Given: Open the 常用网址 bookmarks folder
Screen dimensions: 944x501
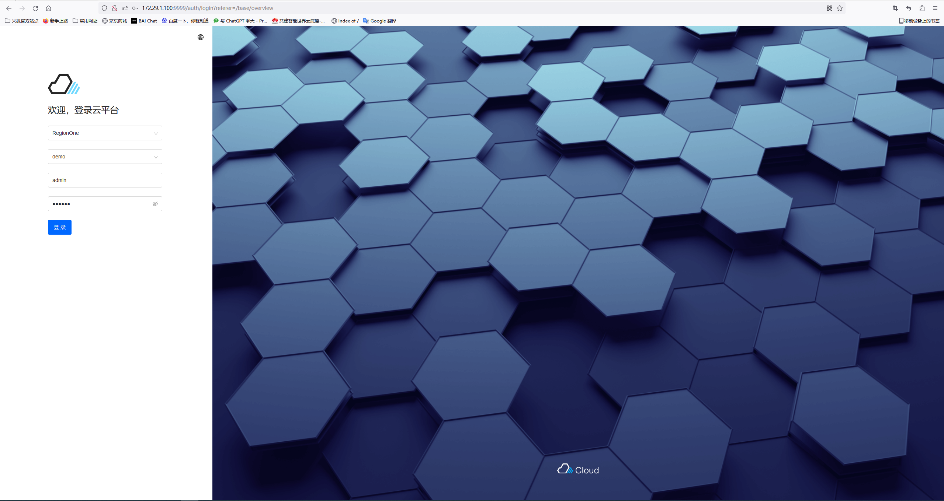Looking at the screenshot, I should coord(85,21).
